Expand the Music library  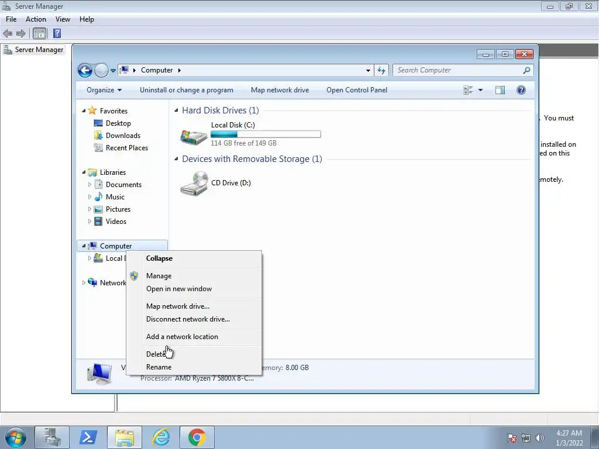point(89,197)
